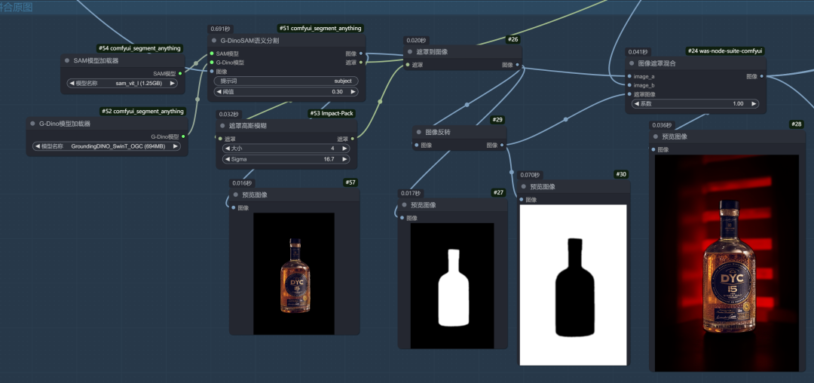Decrease 系数 value with left arrow

click(637, 104)
